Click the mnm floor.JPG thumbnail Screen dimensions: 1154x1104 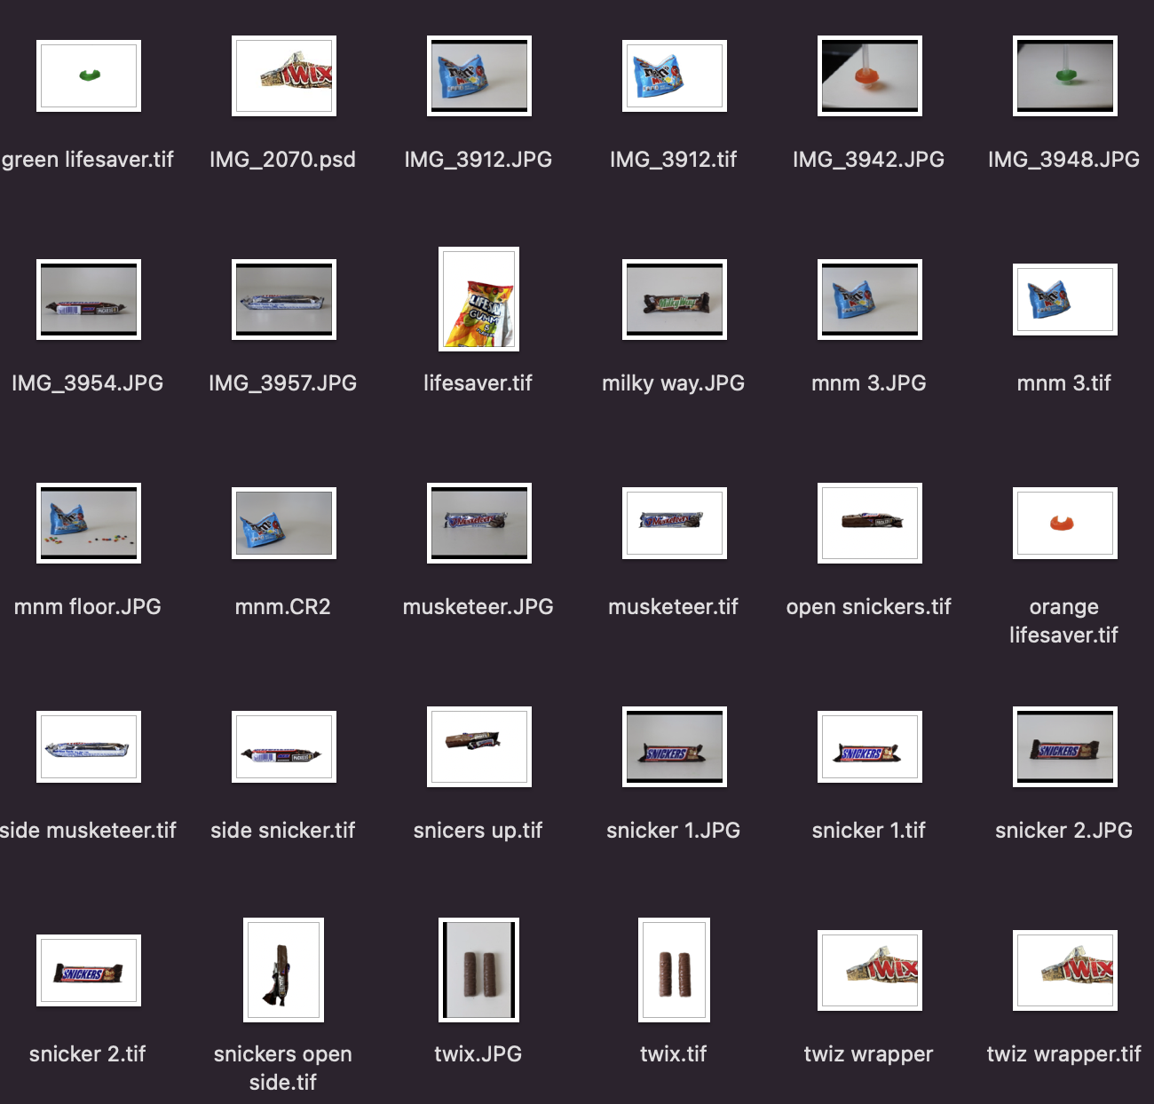89,523
